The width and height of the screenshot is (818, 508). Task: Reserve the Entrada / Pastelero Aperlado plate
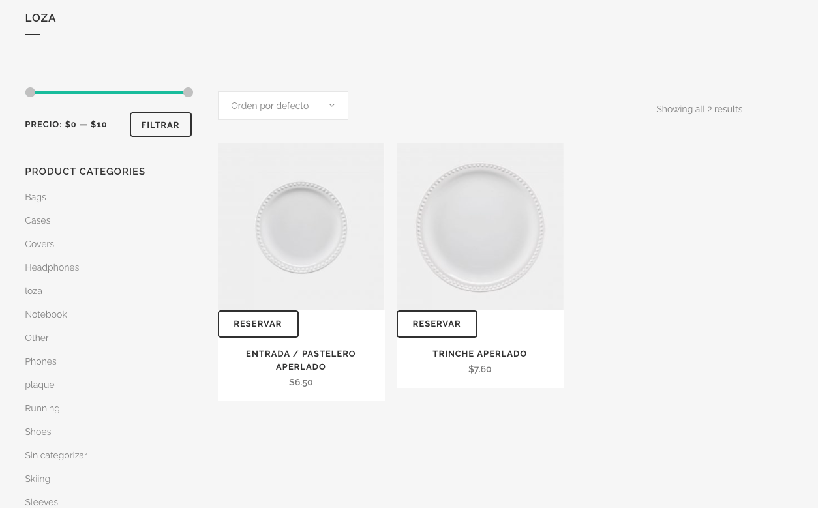pyautogui.click(x=258, y=324)
